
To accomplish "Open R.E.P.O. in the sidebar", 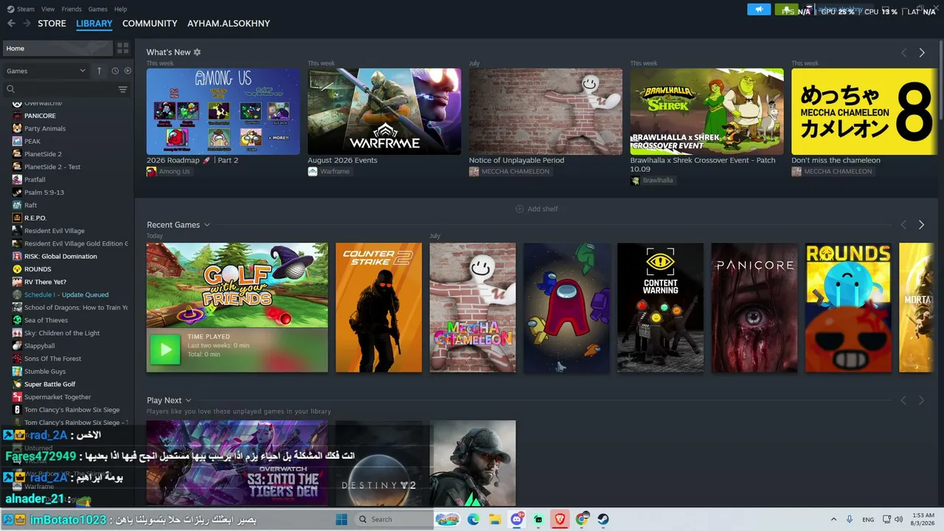I will tap(35, 218).
